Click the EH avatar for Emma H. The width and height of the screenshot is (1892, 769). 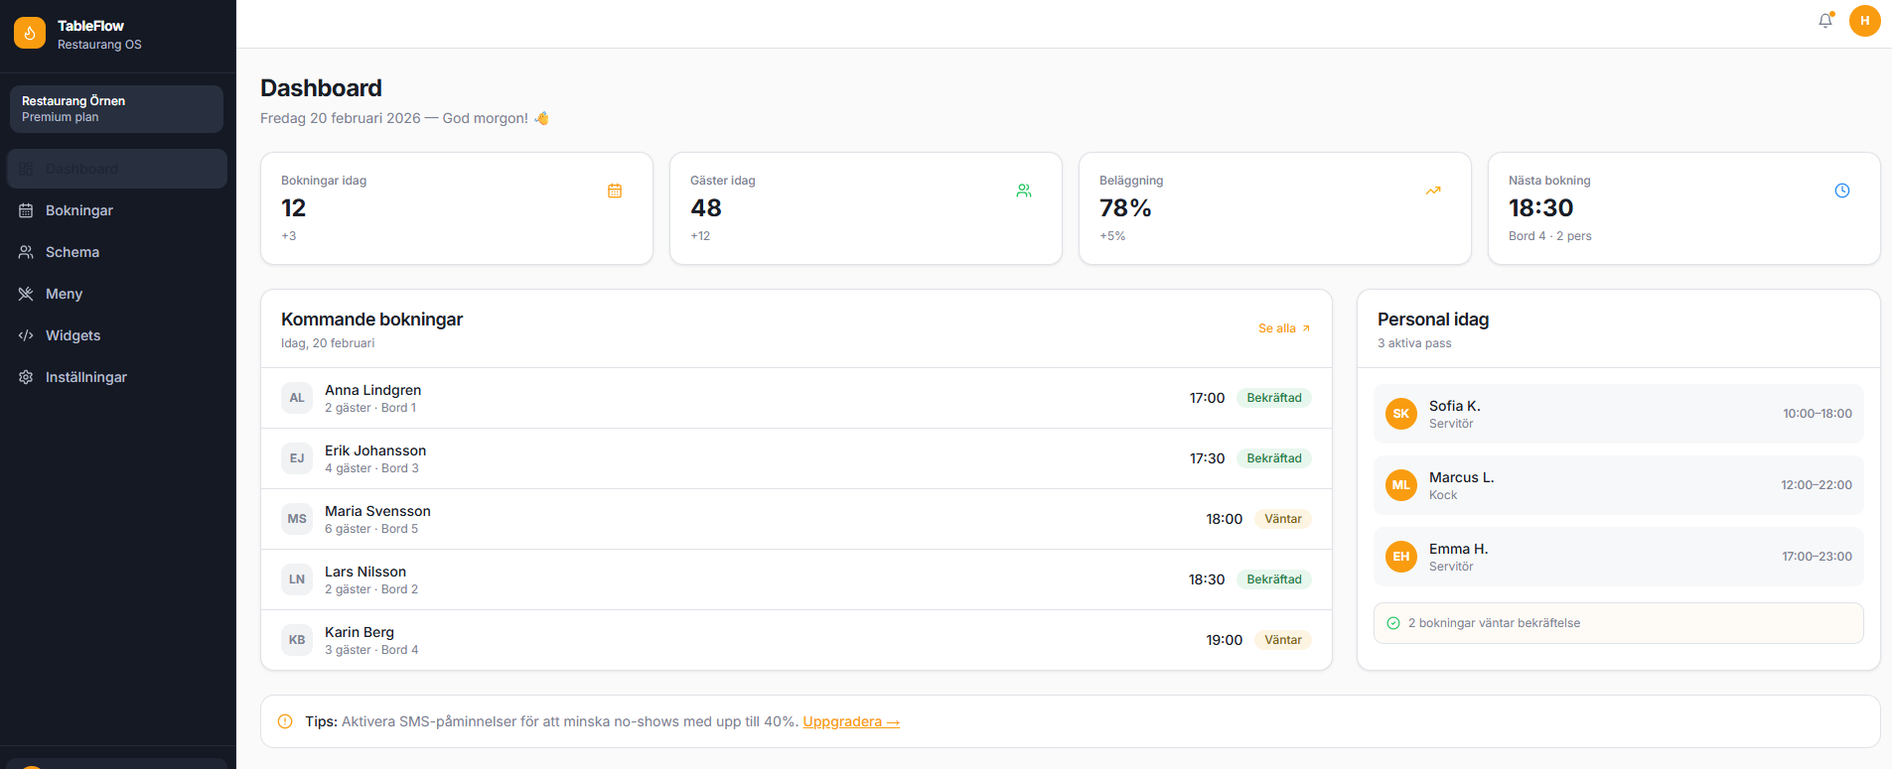tap(1401, 557)
